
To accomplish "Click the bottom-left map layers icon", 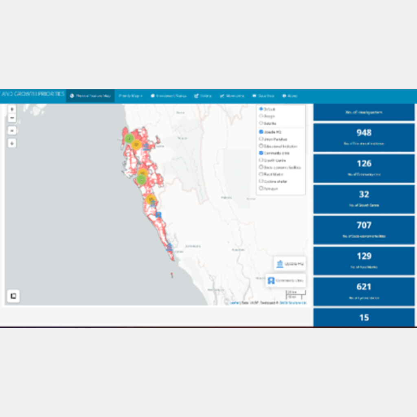I will pos(13,296).
